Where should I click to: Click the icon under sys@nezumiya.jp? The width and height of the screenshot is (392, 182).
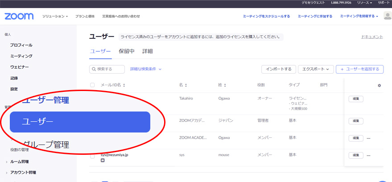tap(103, 161)
